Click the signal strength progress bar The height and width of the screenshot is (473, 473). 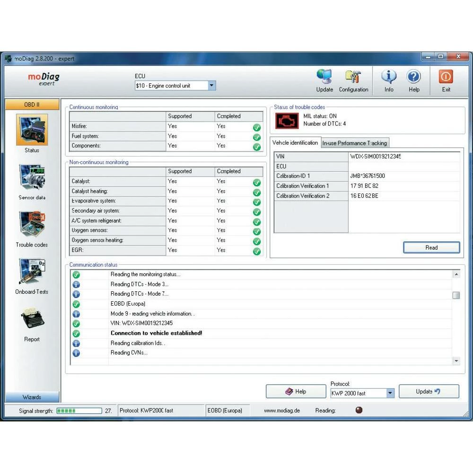(x=79, y=411)
